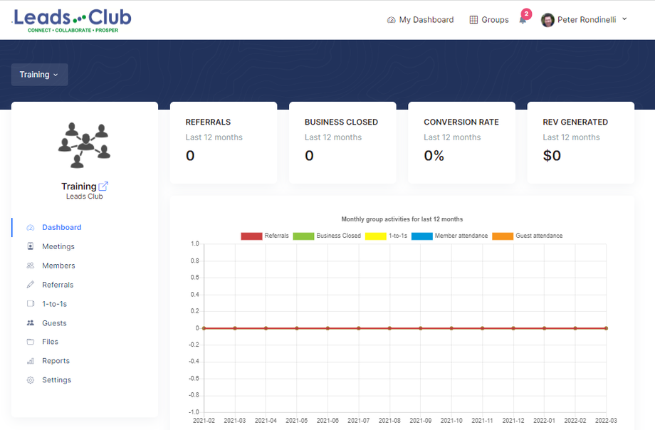655x430 pixels.
Task: Open the notifications bell icon
Action: coord(523,20)
